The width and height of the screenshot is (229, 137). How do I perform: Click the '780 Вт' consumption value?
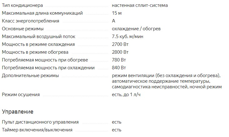point(119,60)
